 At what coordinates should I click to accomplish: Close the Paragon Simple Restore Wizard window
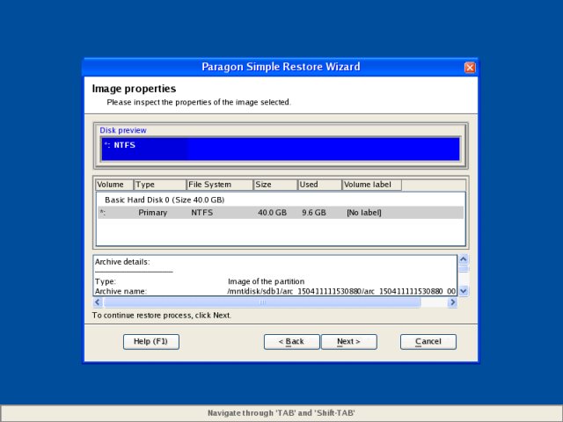(470, 67)
